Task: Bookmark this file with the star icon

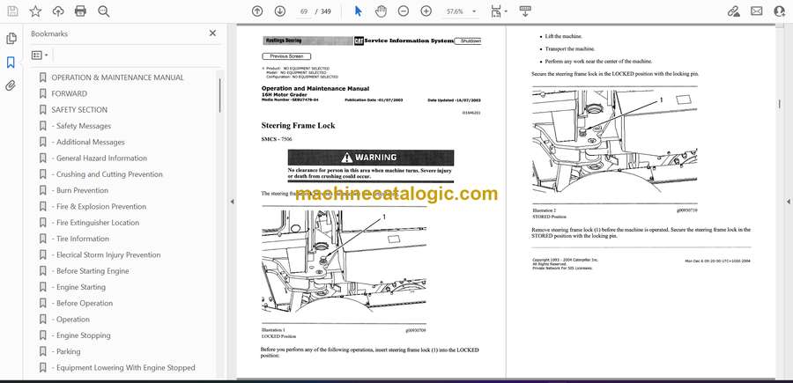Action: (35, 11)
